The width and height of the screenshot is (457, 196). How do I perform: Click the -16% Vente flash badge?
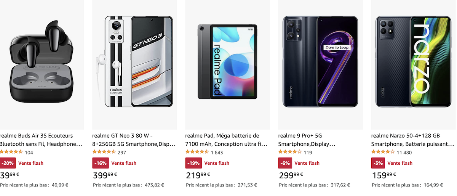[x=101, y=163]
